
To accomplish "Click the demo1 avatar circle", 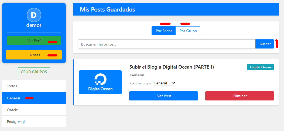I will [x=34, y=15].
